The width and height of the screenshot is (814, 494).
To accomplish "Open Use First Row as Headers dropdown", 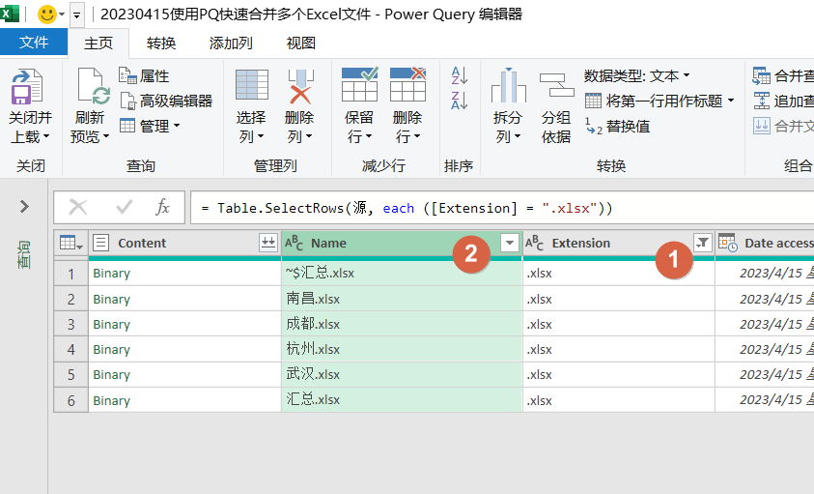I will (660, 101).
